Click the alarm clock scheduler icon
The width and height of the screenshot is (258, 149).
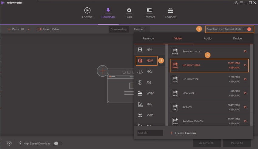click(x=9, y=143)
